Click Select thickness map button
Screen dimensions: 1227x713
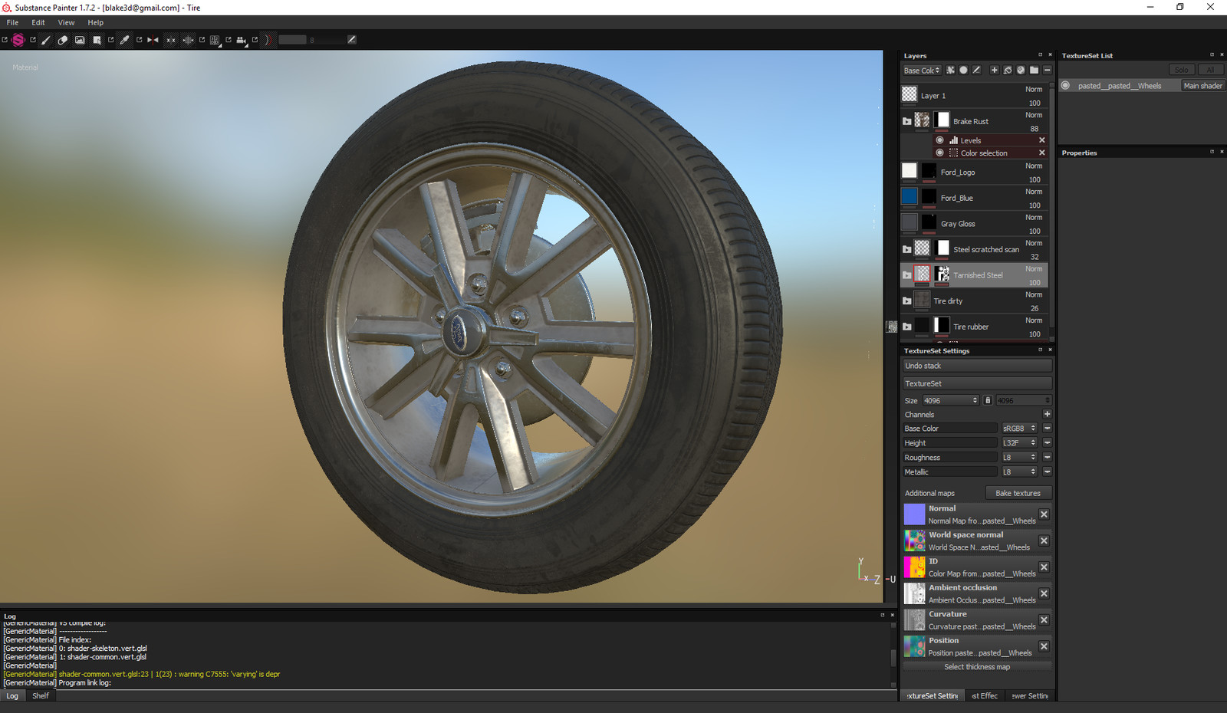(977, 667)
